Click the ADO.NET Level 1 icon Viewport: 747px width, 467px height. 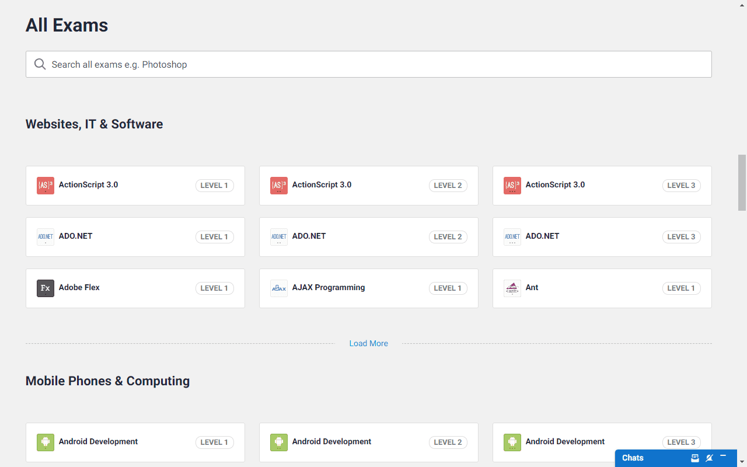(x=46, y=237)
